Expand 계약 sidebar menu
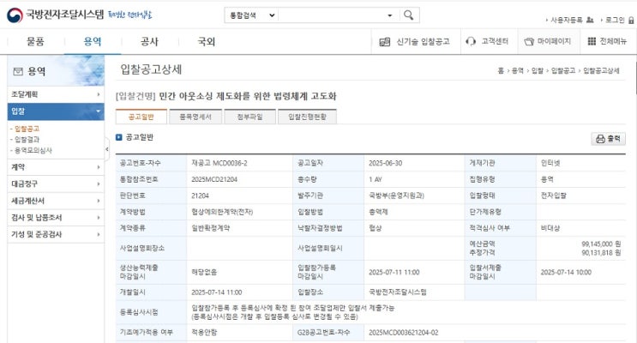Image resolution: width=637 pixels, height=343 pixels. point(56,167)
